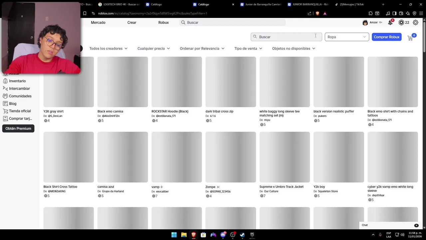Screen dimensions: 426x240
Task: Expand Todos los creadores filter
Action: click(108, 48)
